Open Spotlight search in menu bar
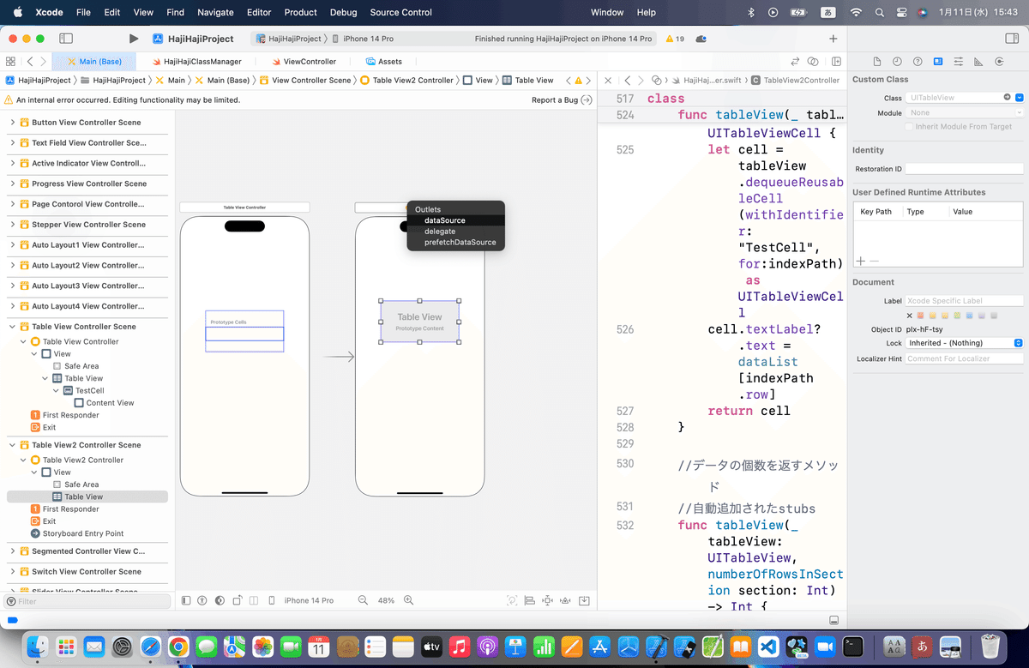The height and width of the screenshot is (668, 1029). coord(880,13)
